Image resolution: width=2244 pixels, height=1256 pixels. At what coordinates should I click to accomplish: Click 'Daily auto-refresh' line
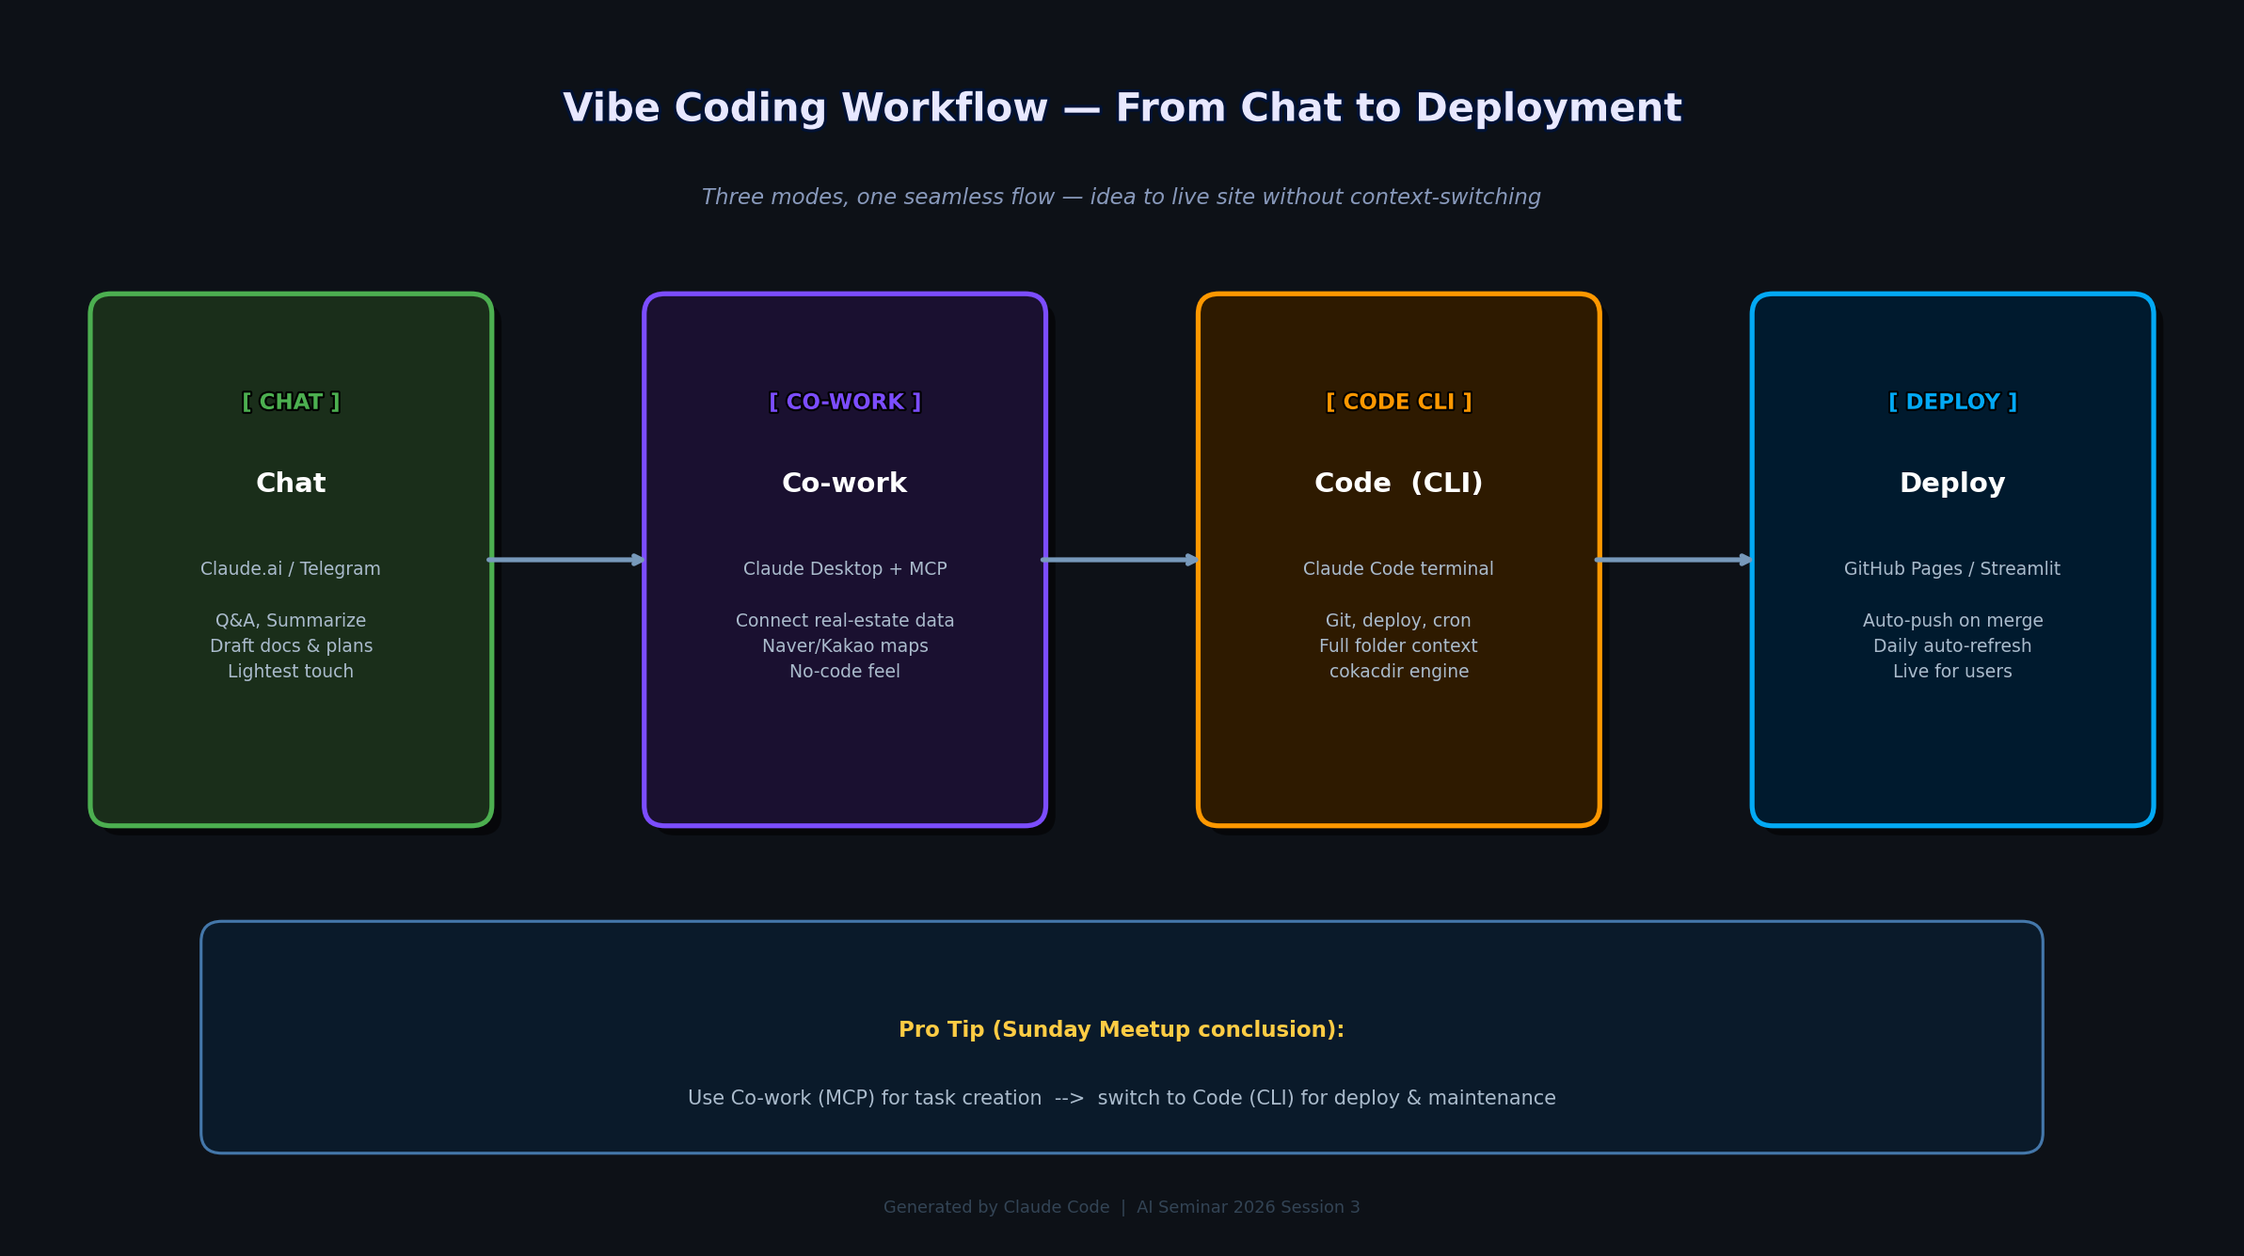coord(1953,645)
